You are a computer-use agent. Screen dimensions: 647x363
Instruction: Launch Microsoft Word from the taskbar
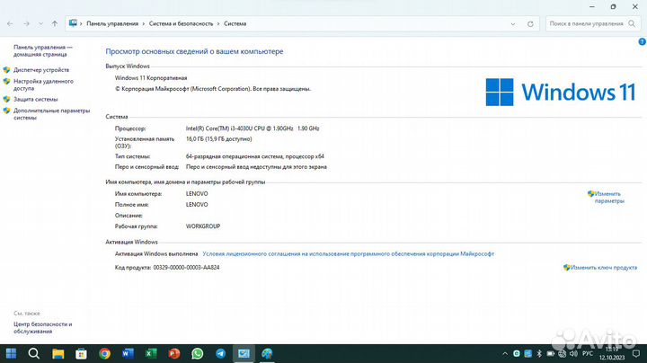128,353
